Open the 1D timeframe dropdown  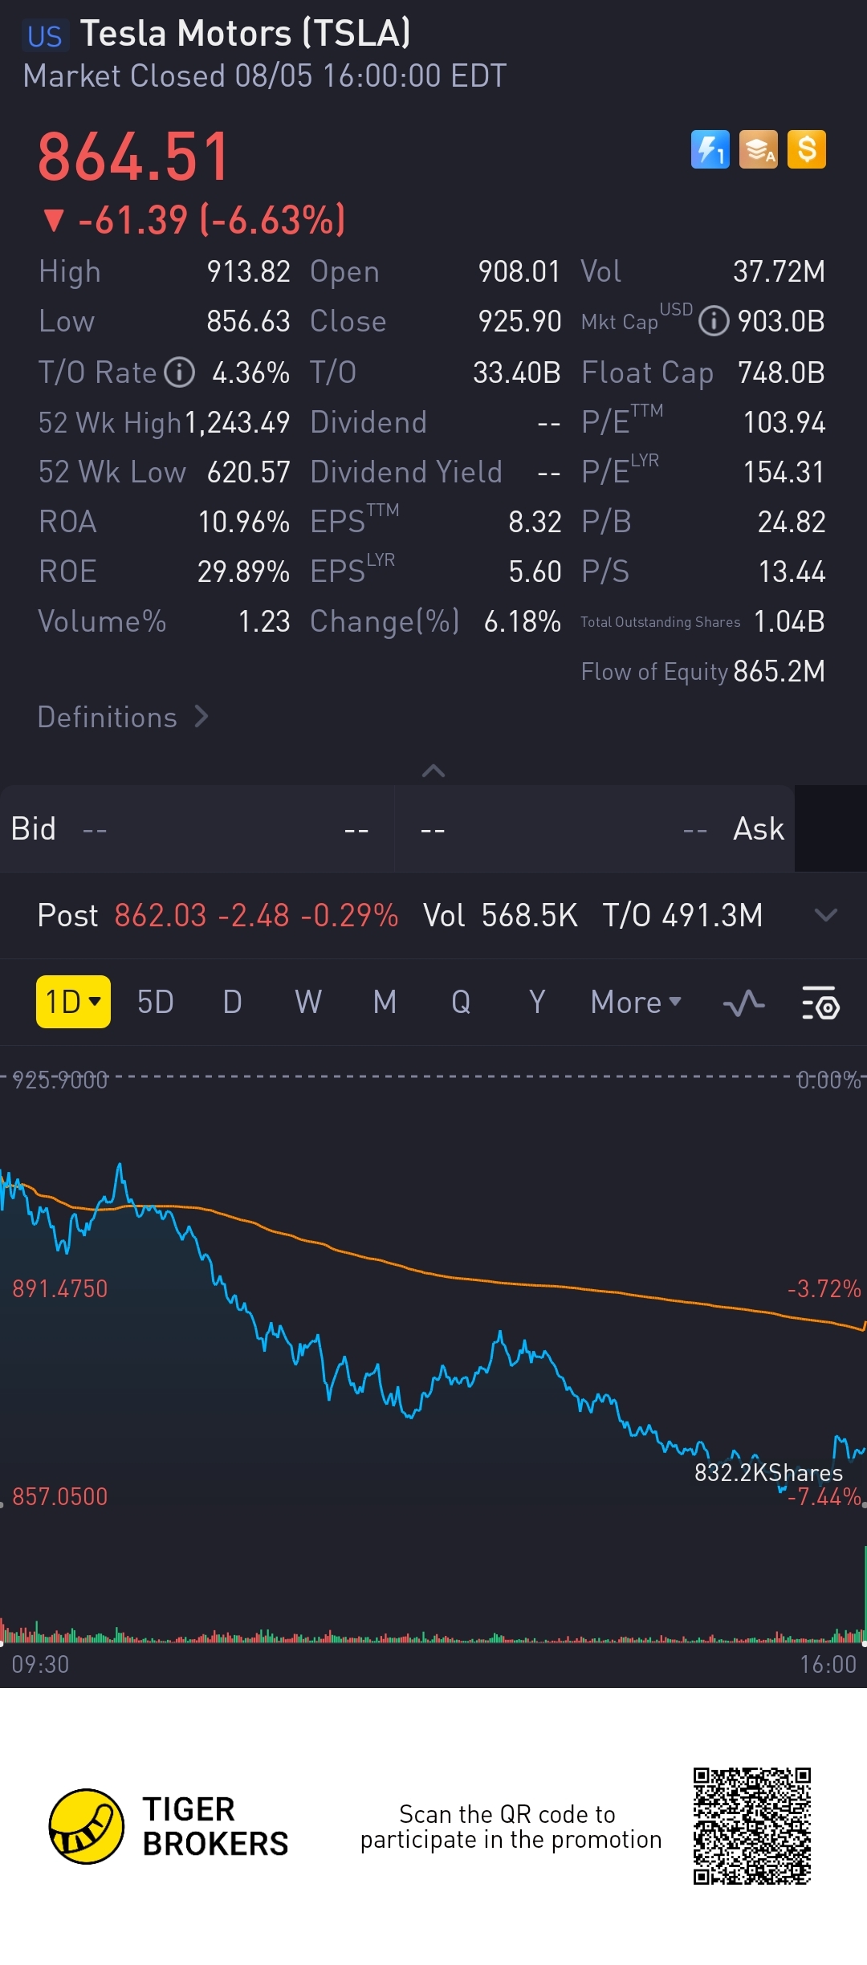73,1002
